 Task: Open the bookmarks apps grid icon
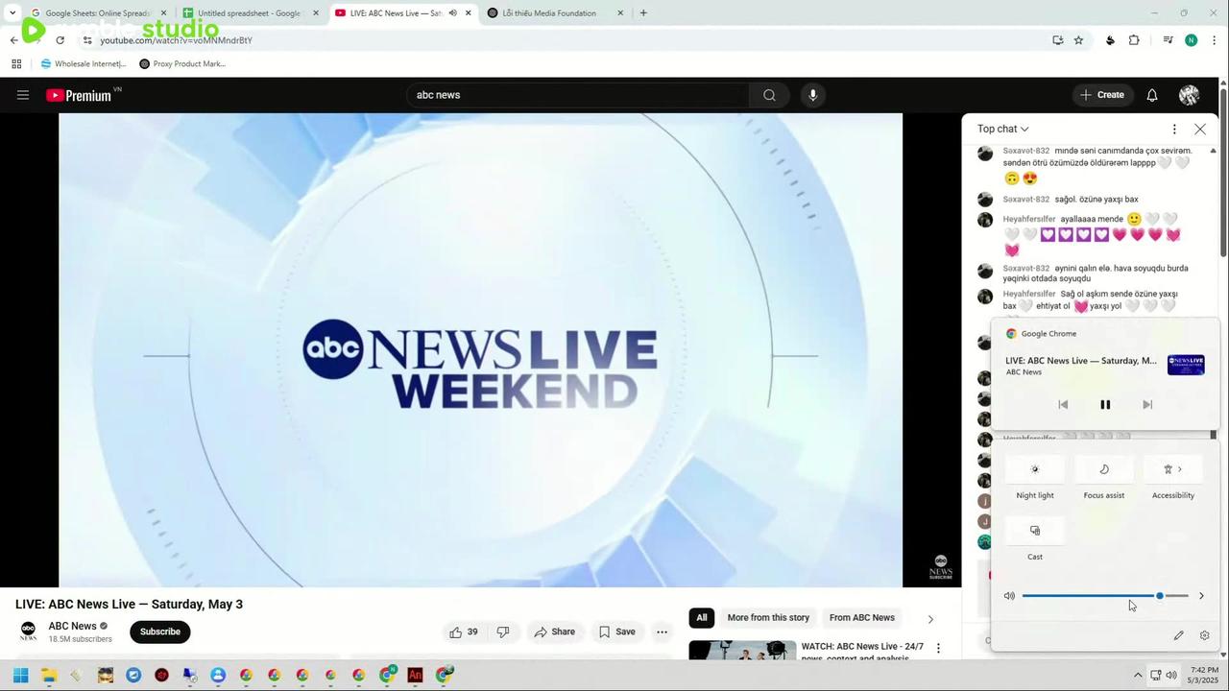click(x=16, y=63)
